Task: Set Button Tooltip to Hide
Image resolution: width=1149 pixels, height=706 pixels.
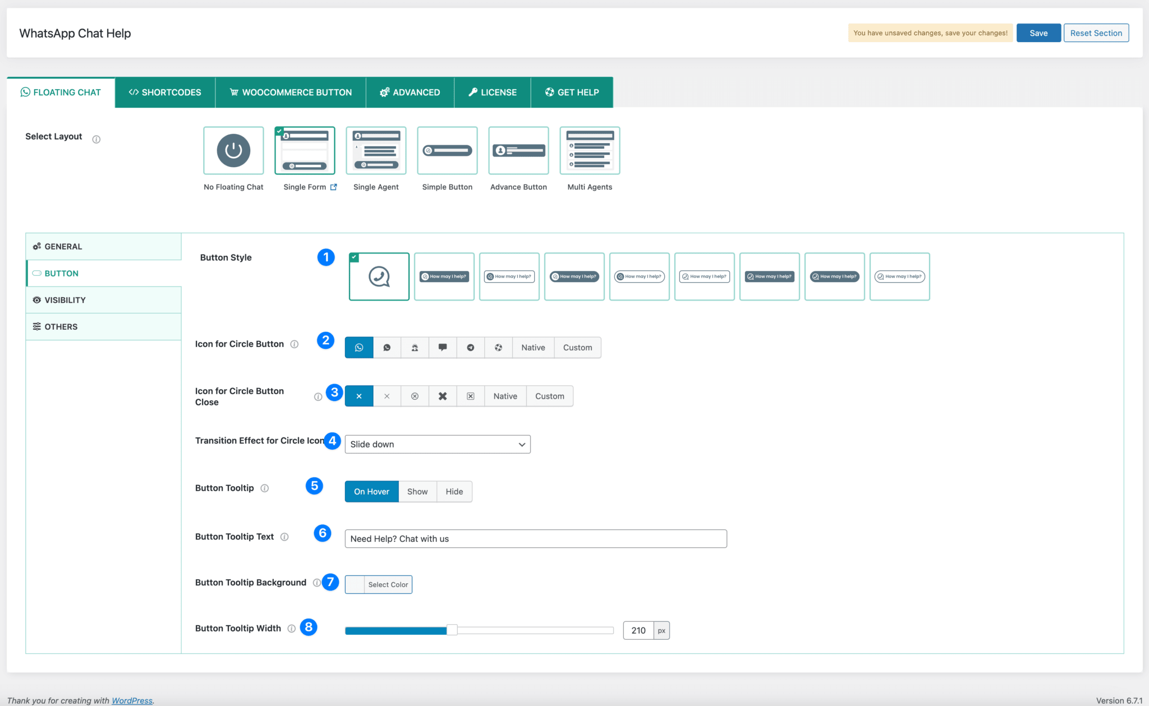Action: pyautogui.click(x=454, y=492)
